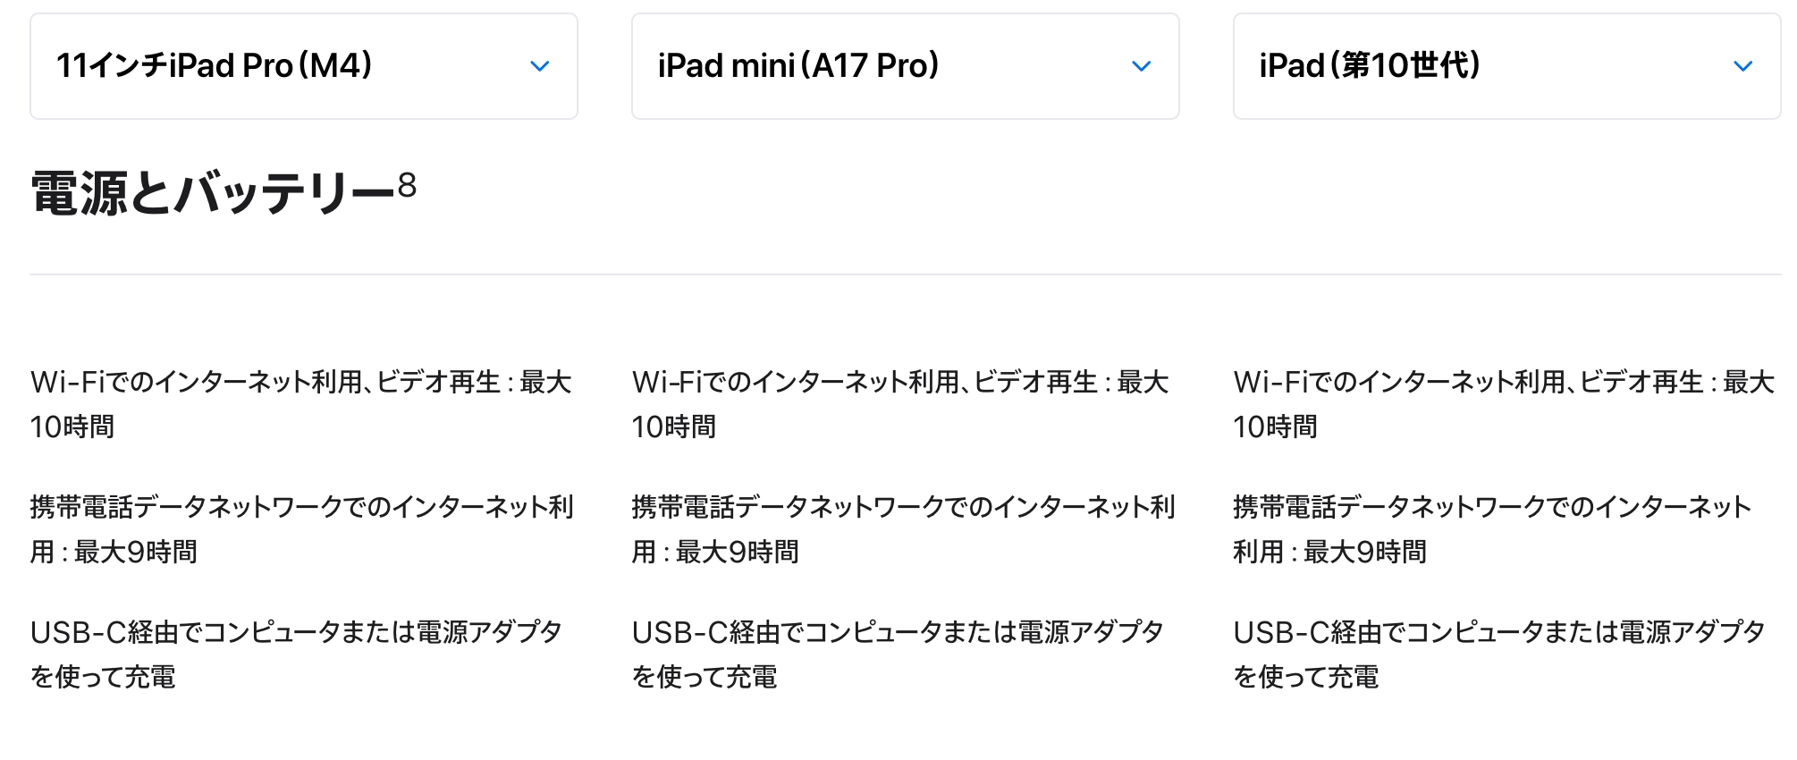The width and height of the screenshot is (1797, 760).
Task: Click USB-C経由 charging text in iPad Pro column
Action: click(297, 654)
